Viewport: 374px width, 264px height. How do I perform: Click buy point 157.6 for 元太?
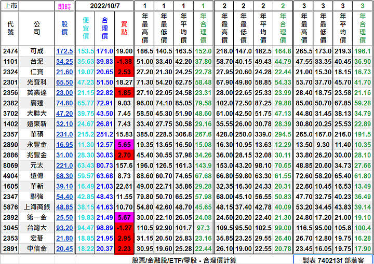[x=124, y=165]
